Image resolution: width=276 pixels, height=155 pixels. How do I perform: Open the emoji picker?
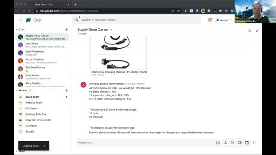[x=218, y=143]
